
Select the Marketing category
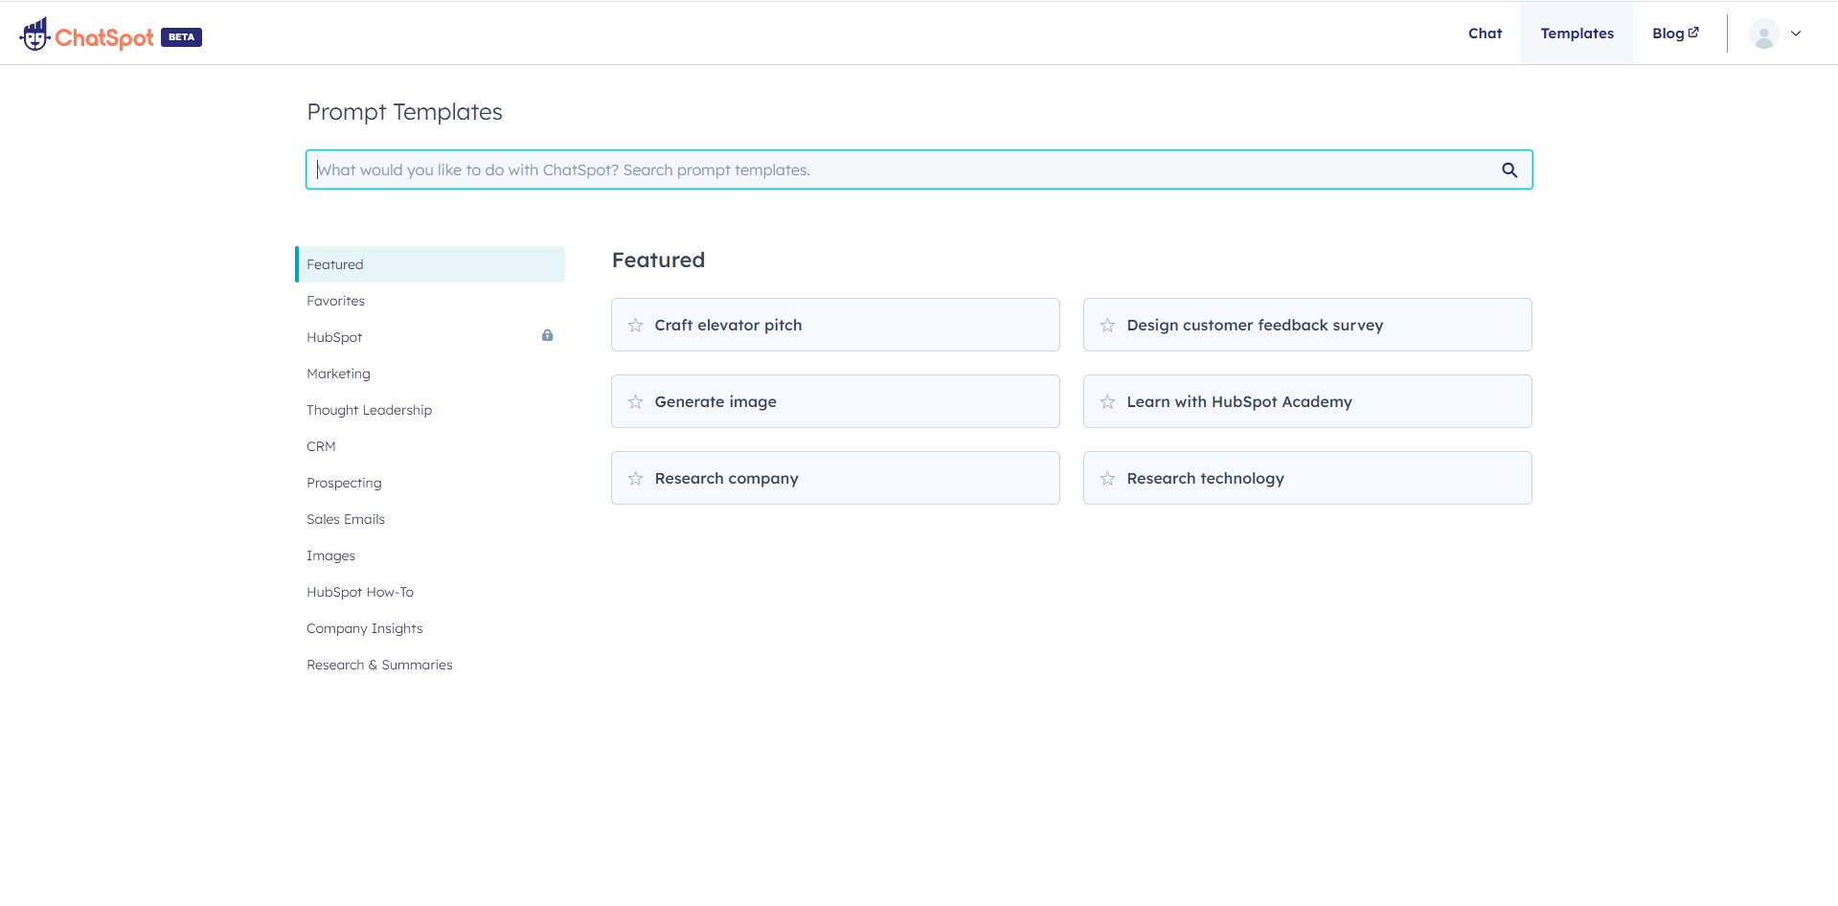(430, 374)
